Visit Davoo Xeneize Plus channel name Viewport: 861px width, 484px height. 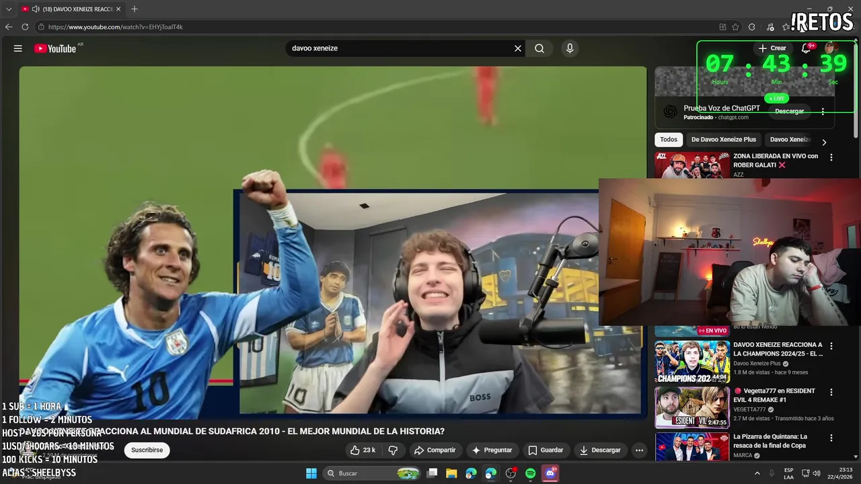coord(757,364)
